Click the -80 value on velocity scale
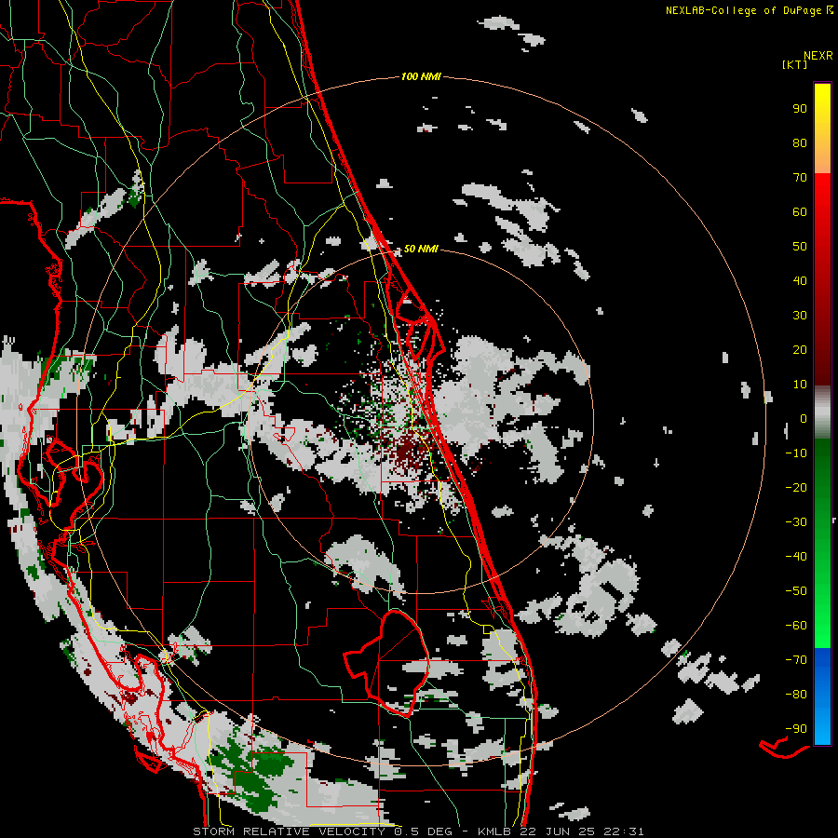The image size is (838, 838). tap(796, 695)
